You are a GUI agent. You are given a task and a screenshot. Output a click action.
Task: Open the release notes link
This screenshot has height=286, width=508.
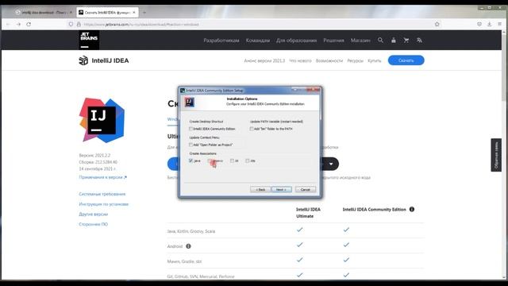click(x=103, y=177)
